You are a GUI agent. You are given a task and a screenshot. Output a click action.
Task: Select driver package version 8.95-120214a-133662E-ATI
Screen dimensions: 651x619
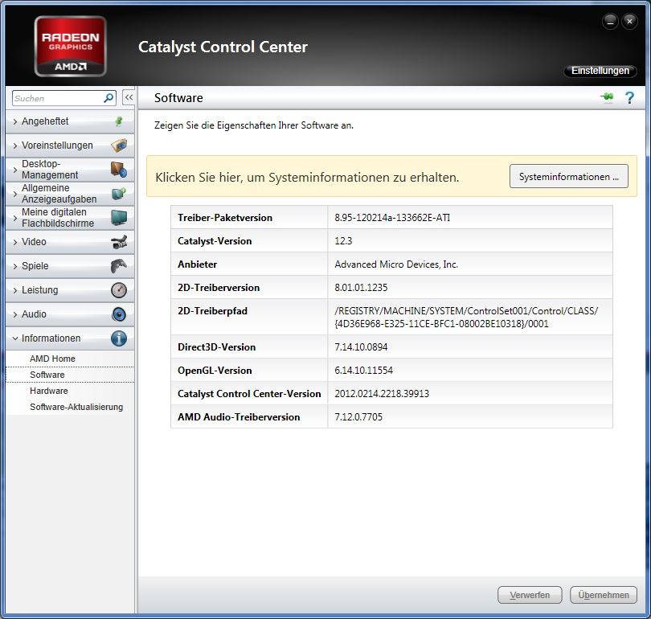[392, 218]
